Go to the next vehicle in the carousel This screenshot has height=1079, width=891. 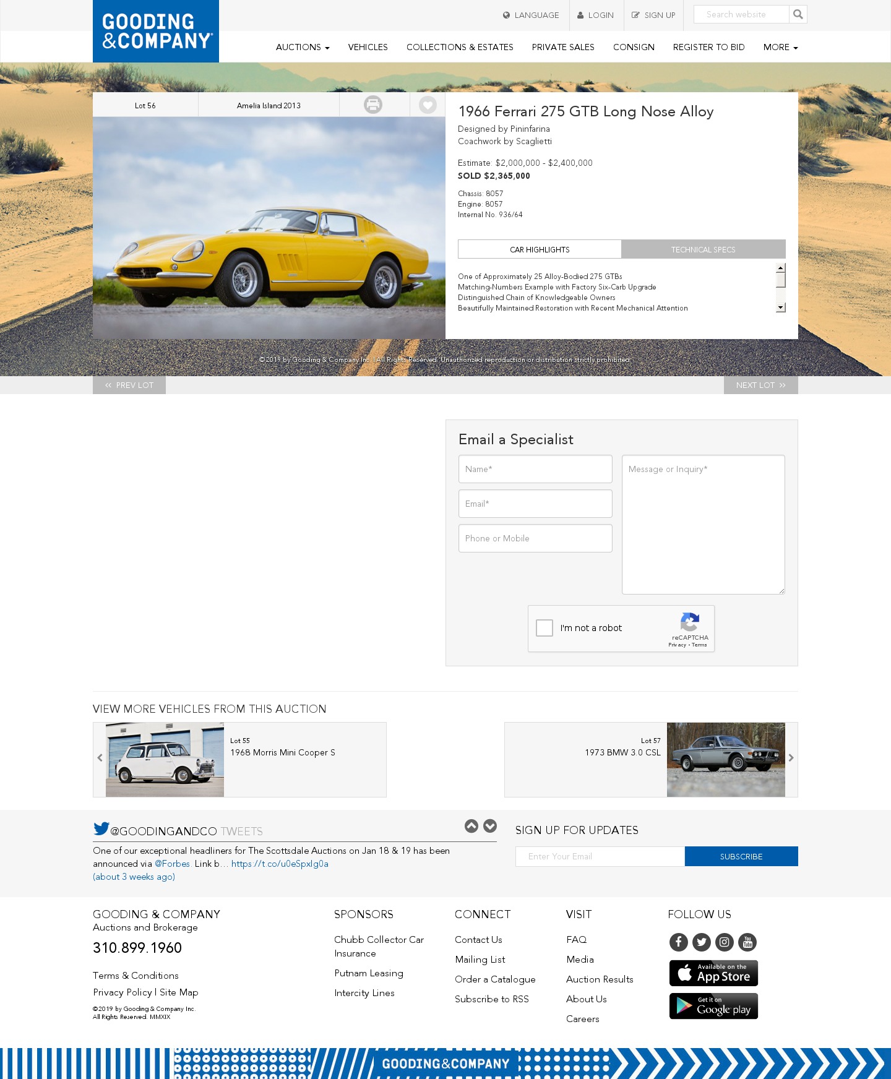(x=791, y=758)
